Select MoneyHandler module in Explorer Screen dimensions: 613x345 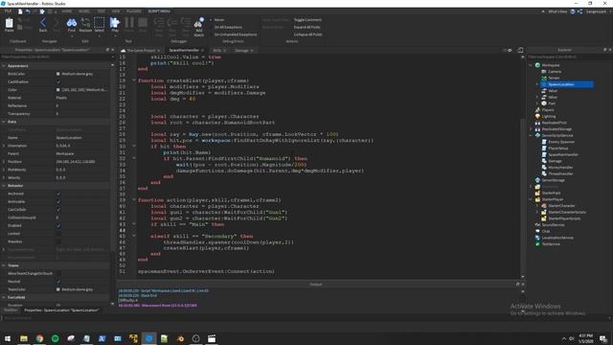point(560,168)
